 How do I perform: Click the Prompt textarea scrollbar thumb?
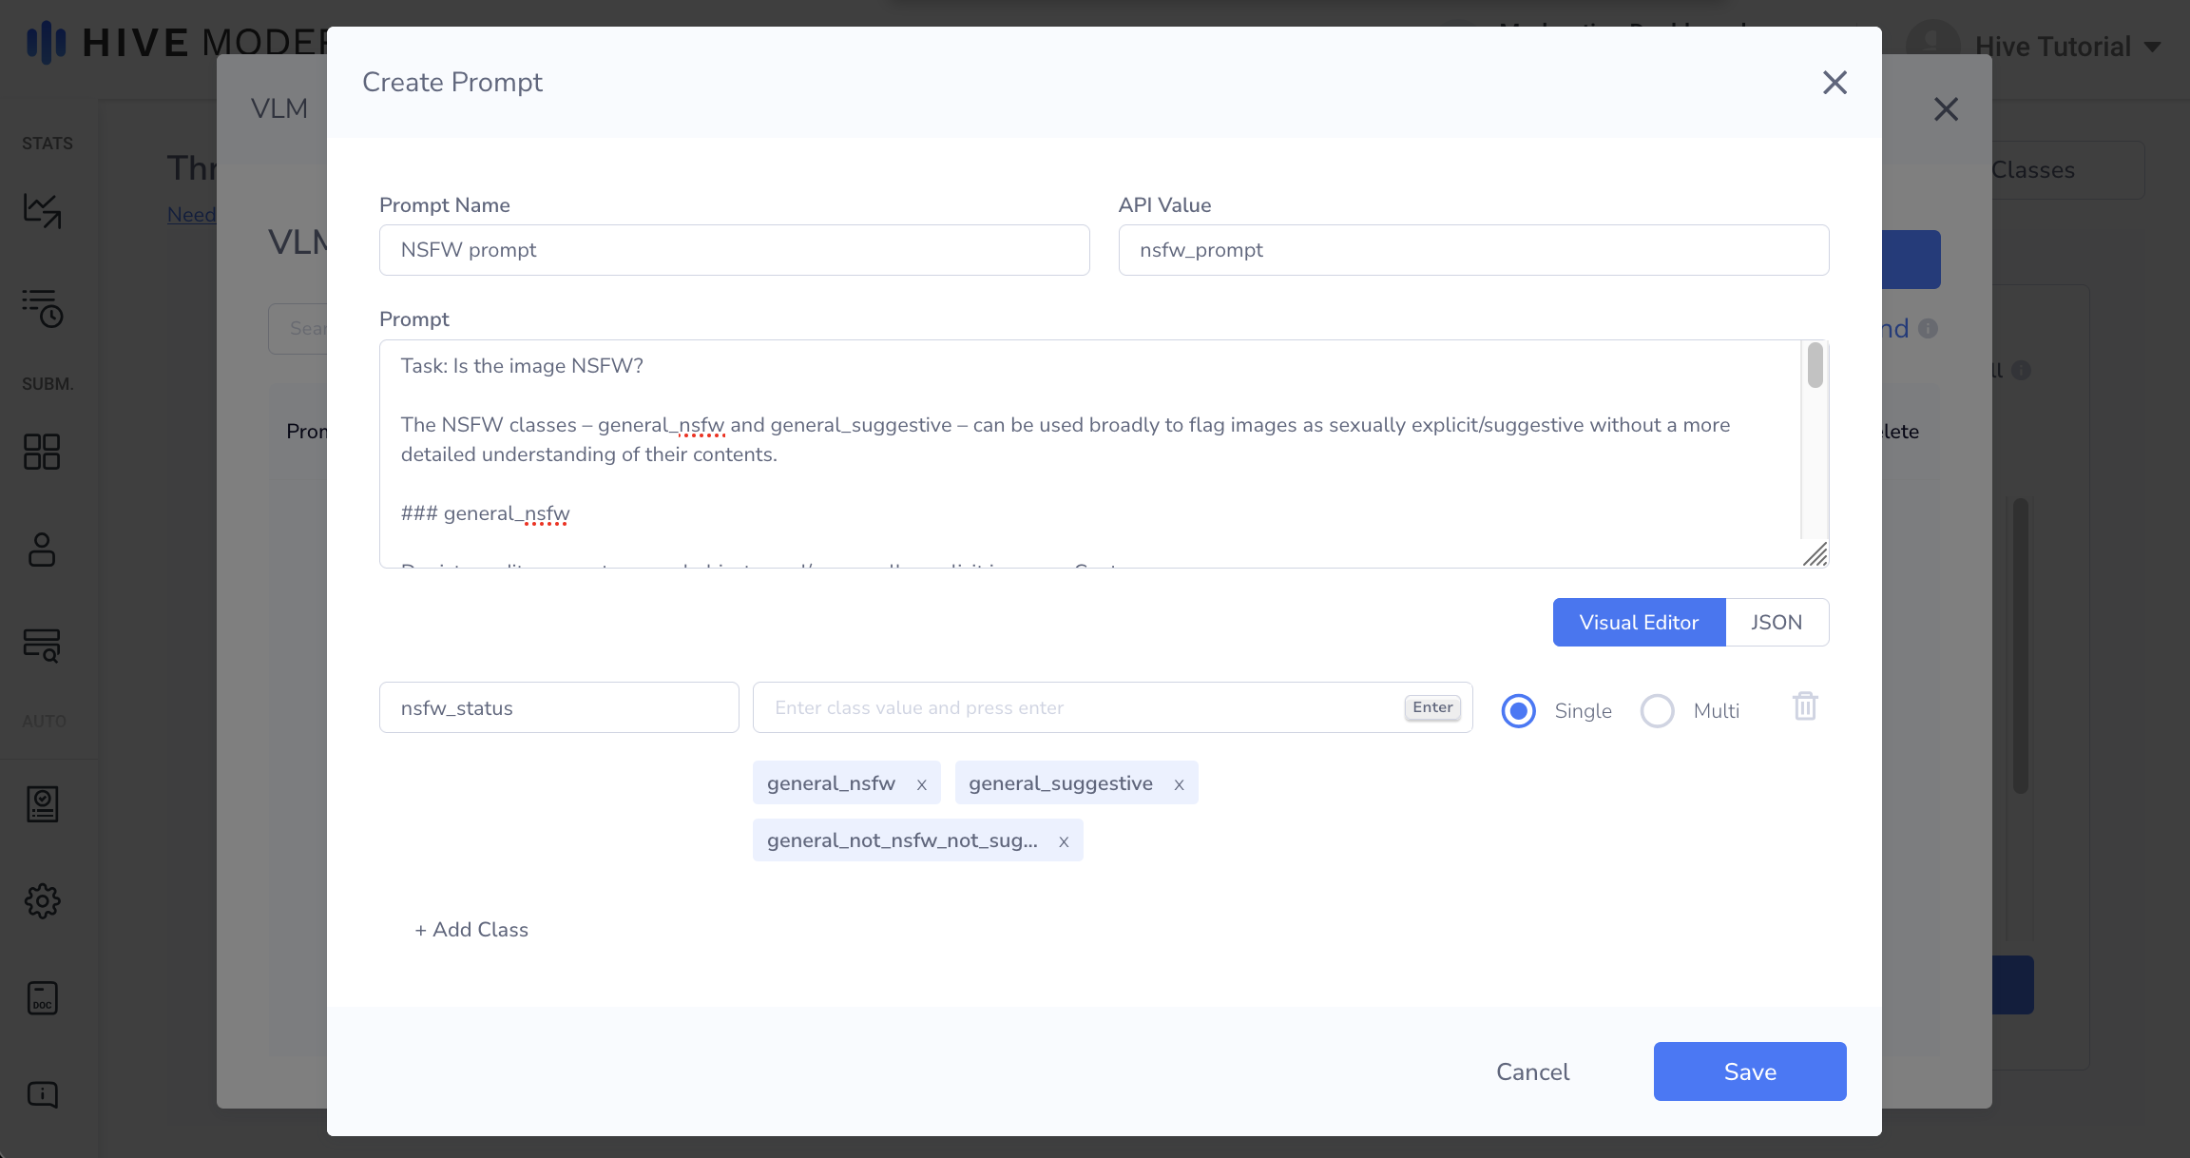[x=1815, y=366]
